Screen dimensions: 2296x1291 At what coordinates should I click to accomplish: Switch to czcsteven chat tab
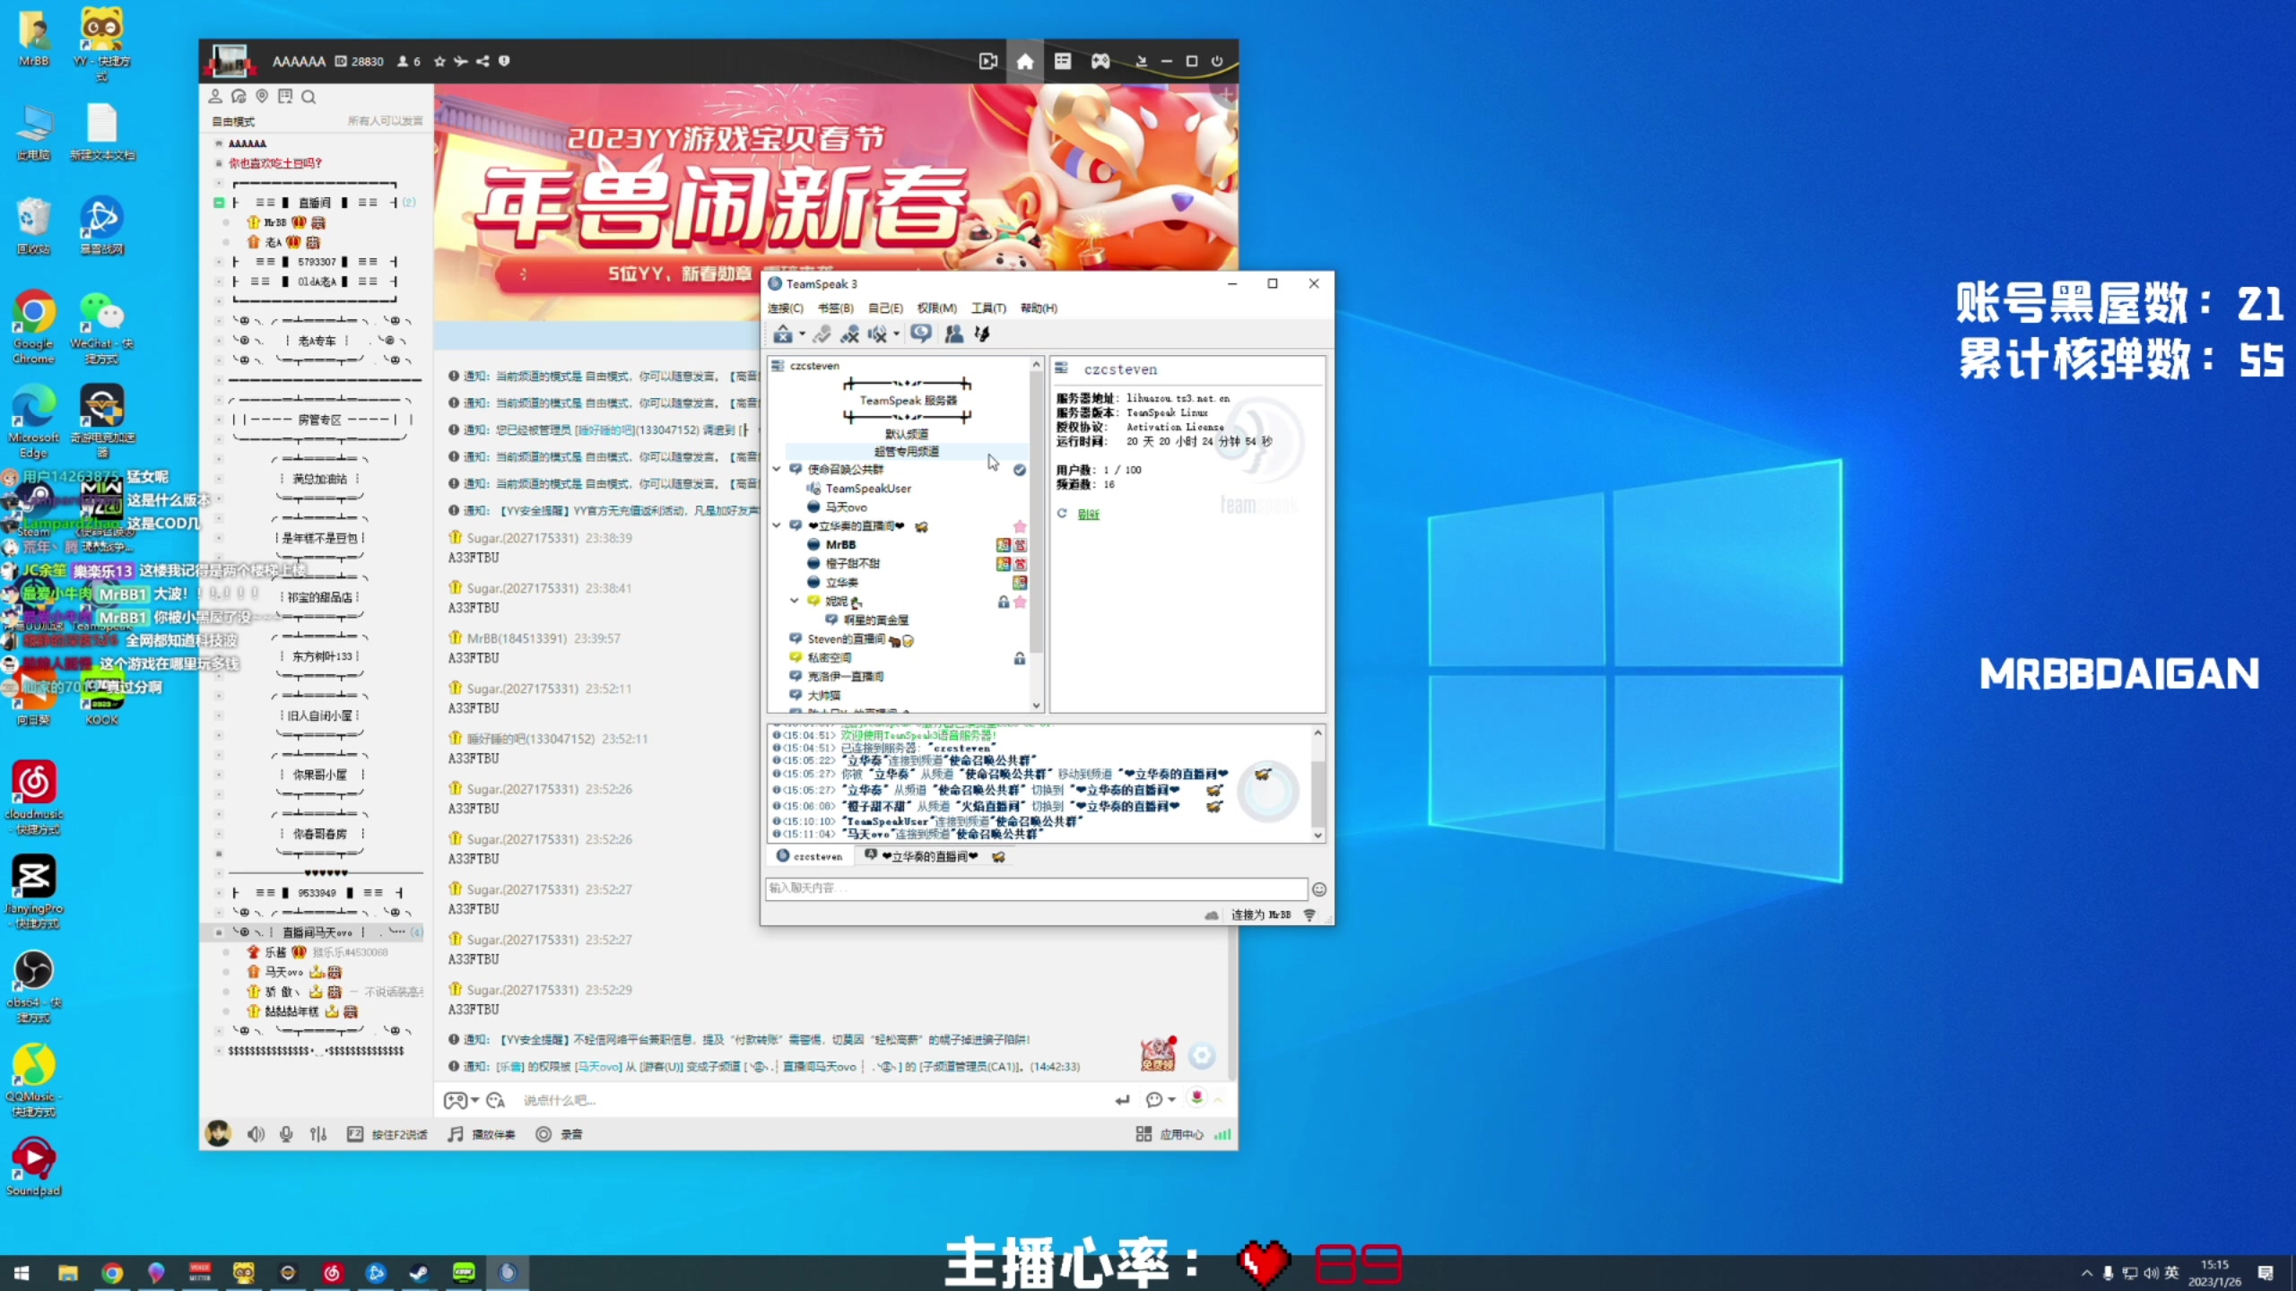tap(810, 856)
